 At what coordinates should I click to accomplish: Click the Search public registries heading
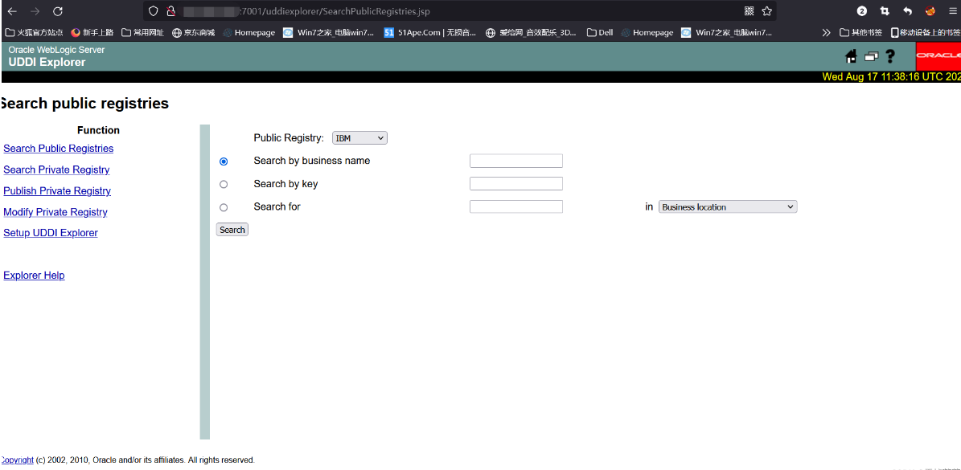pyautogui.click(x=84, y=104)
